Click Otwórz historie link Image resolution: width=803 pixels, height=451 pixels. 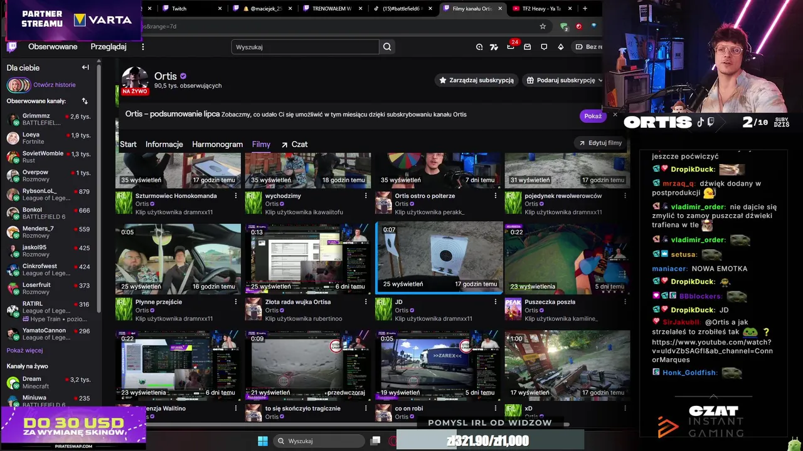(x=55, y=85)
